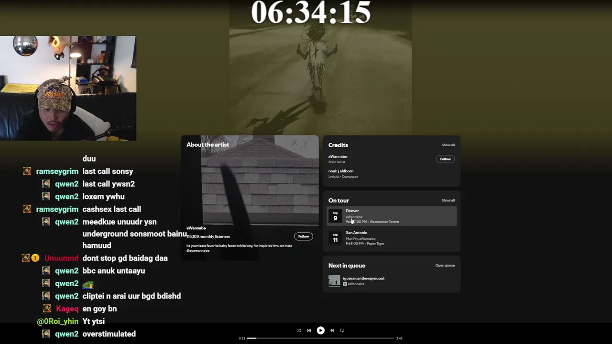Open aWannabe artist link under queued track

[x=356, y=284]
